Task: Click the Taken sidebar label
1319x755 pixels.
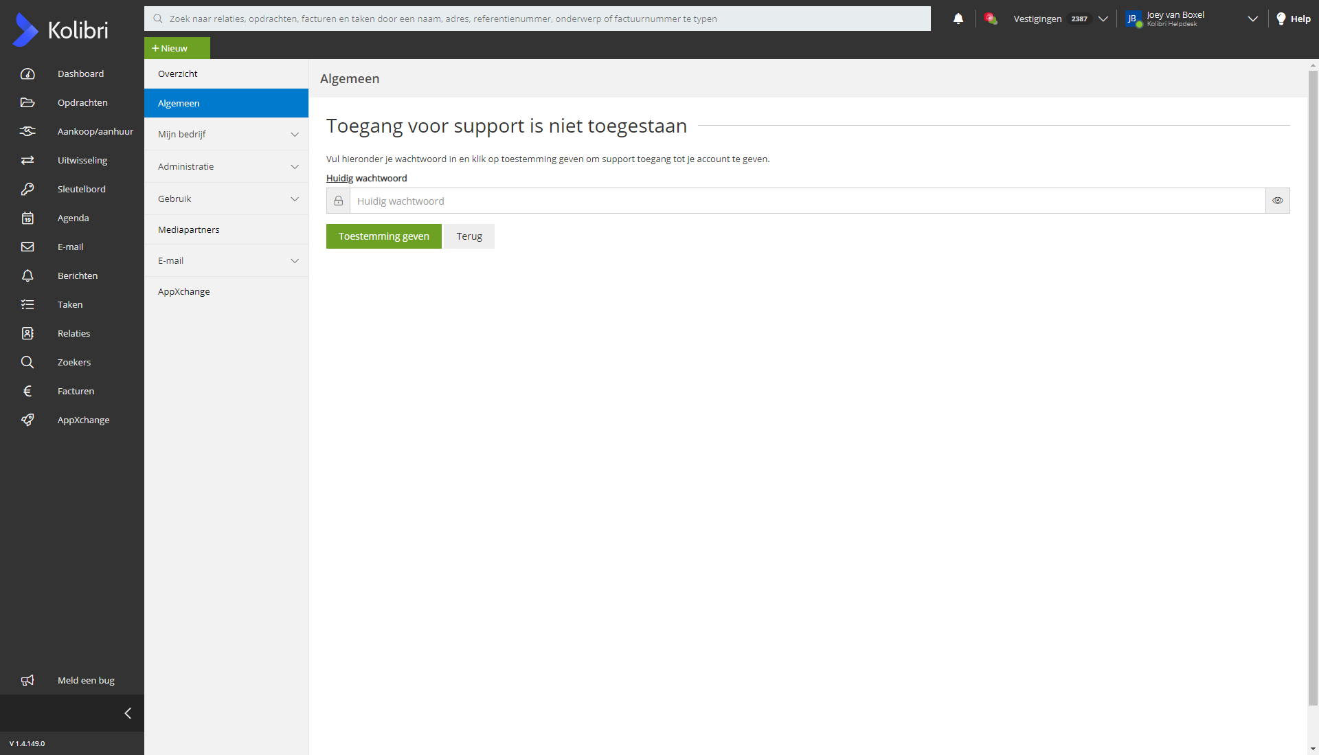Action: [x=70, y=304]
